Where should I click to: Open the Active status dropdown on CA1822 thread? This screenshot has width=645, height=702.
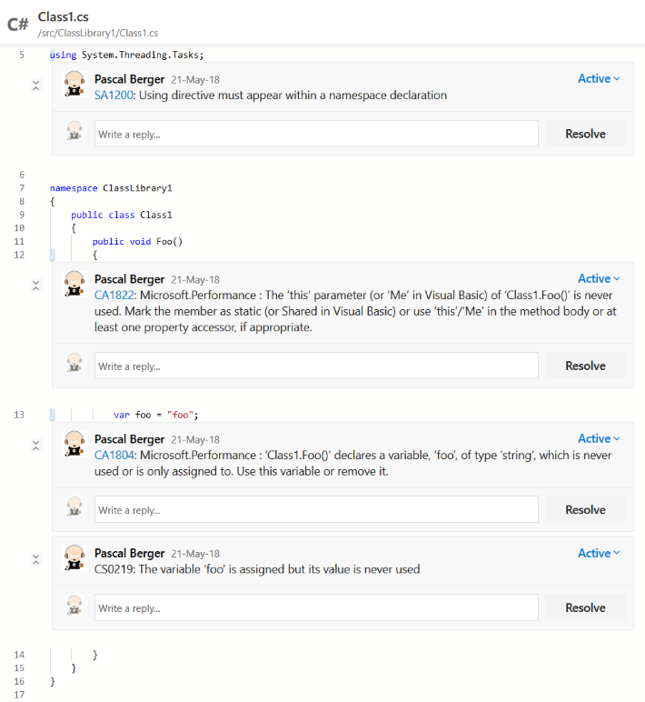pos(599,279)
